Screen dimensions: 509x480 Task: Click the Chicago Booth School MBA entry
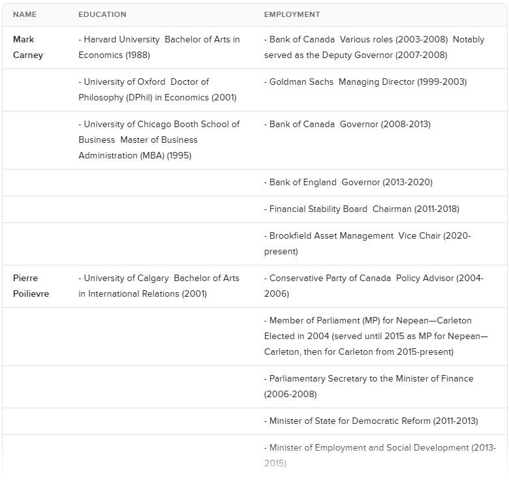coord(159,140)
